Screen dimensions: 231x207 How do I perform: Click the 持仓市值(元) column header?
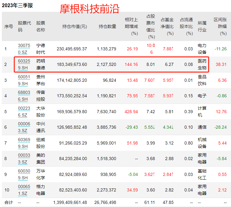point(75,26)
